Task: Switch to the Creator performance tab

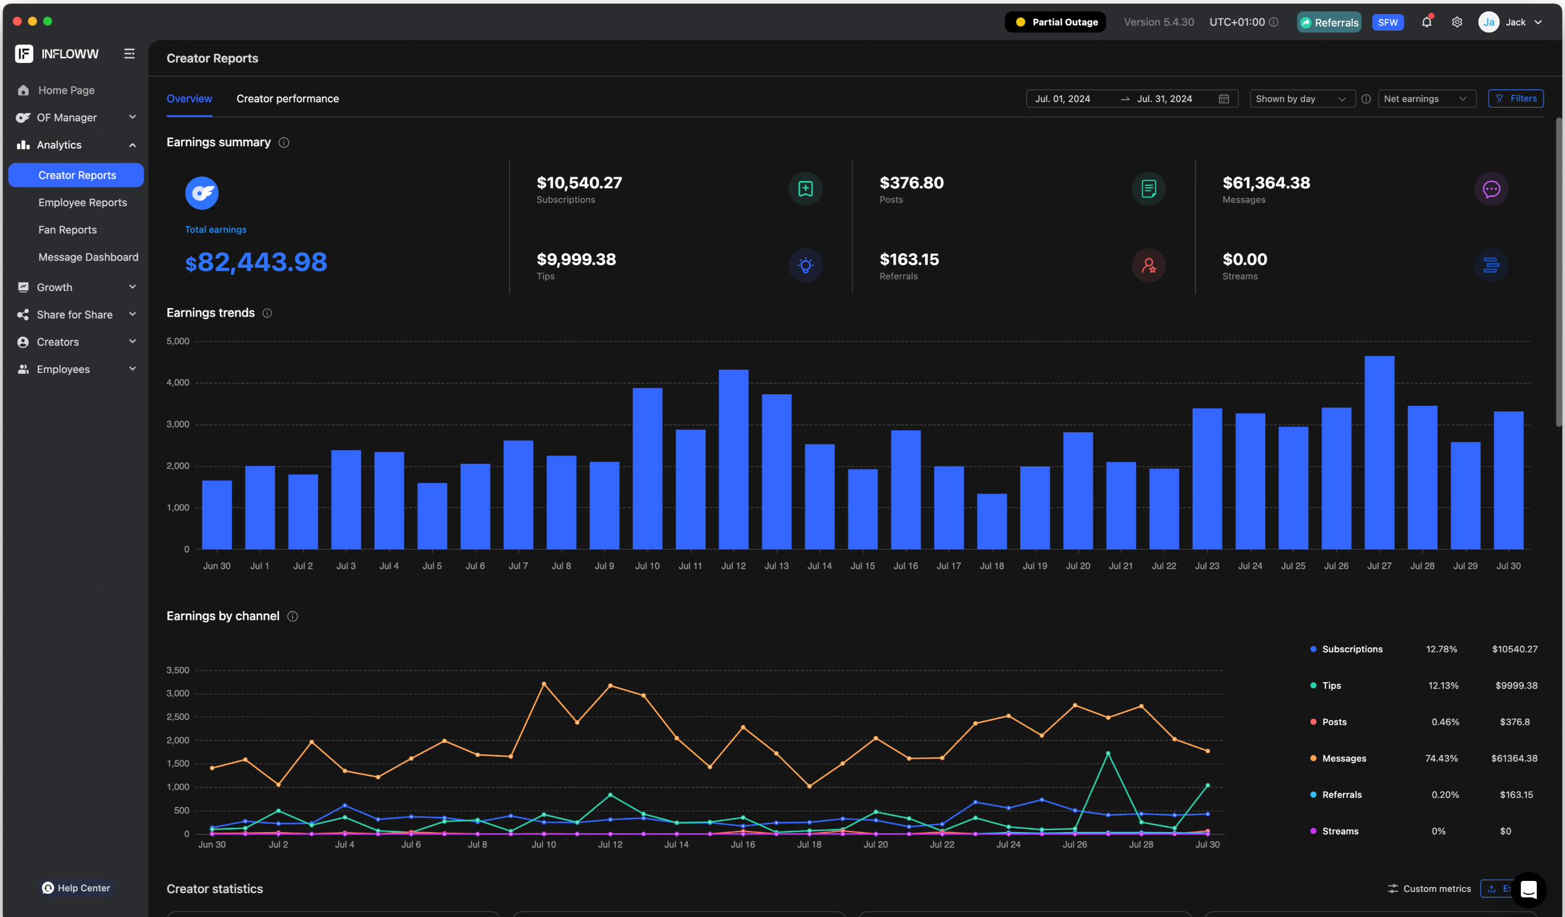Action: click(287, 98)
